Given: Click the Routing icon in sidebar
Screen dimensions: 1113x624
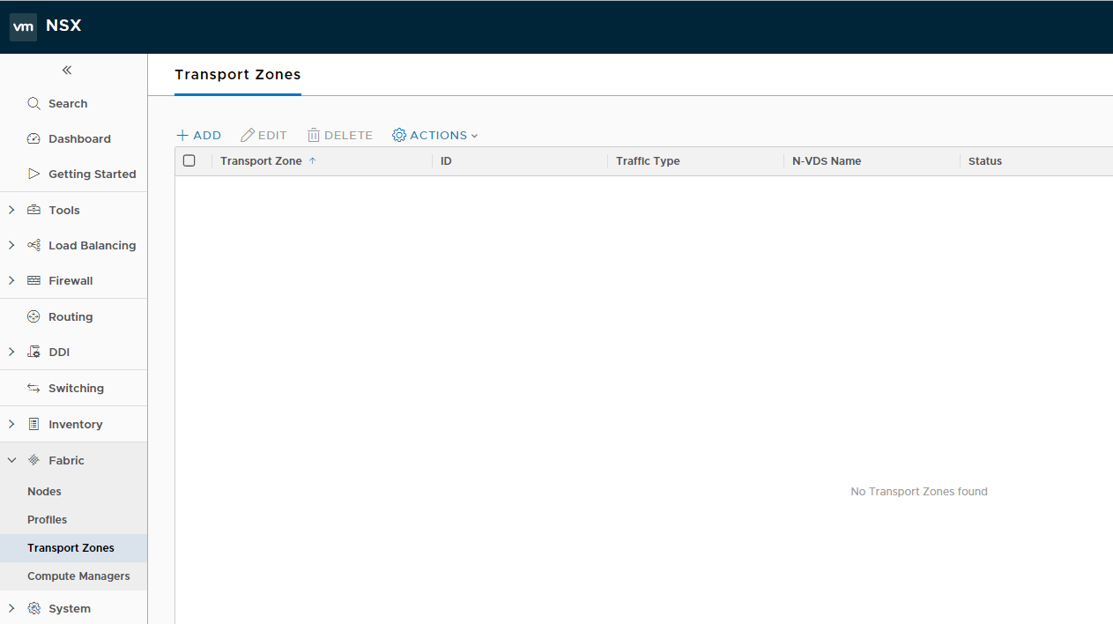Looking at the screenshot, I should point(33,316).
